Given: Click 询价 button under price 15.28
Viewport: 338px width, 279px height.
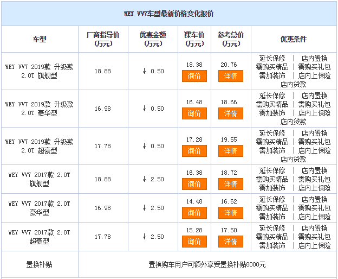Looking at the screenshot, I should pos(194,242).
